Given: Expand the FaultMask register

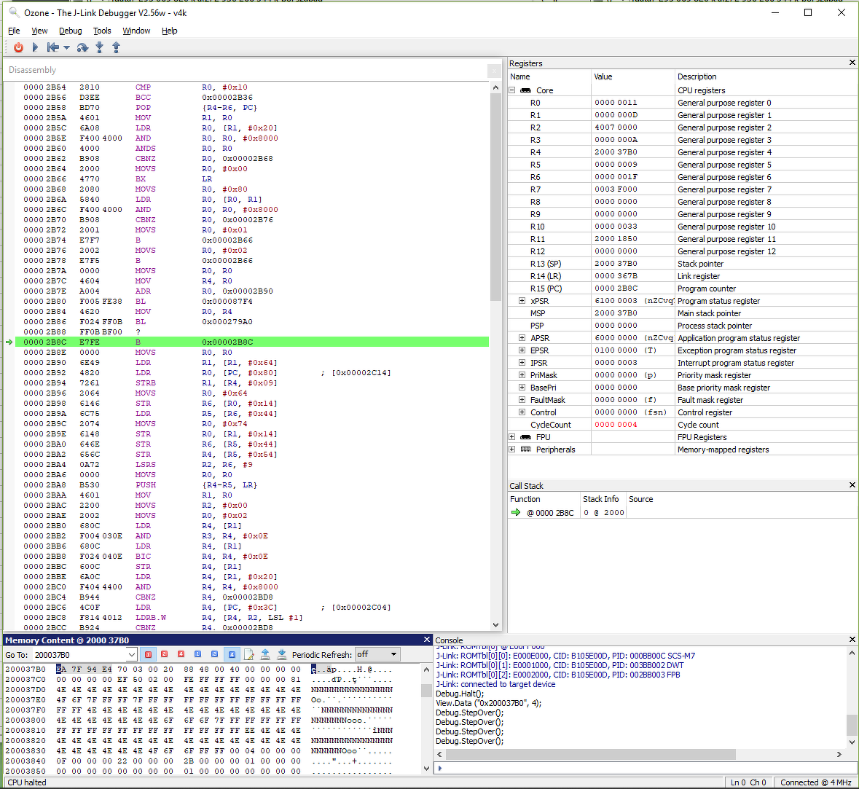Looking at the screenshot, I should [x=522, y=400].
